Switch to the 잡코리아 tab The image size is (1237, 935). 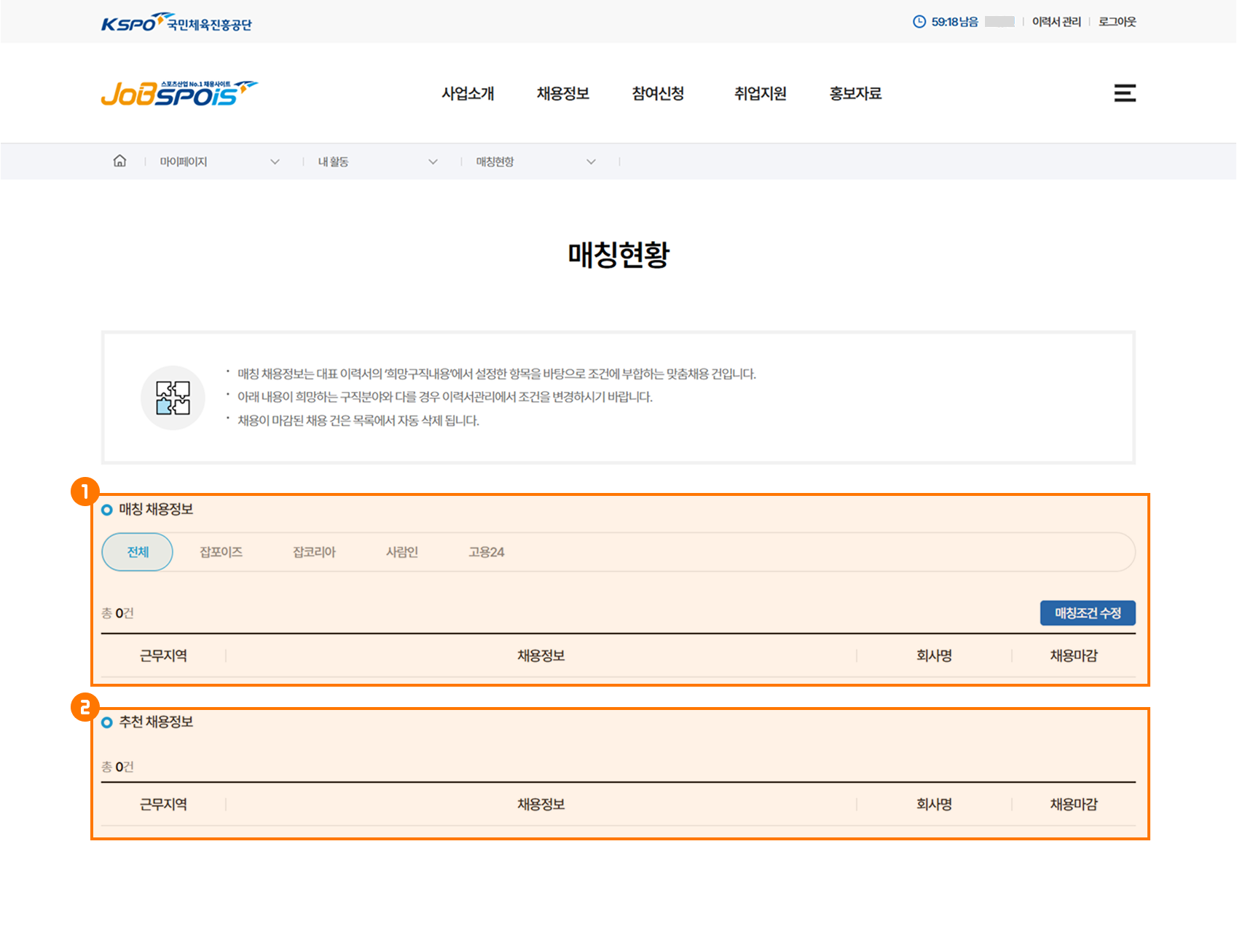click(314, 552)
